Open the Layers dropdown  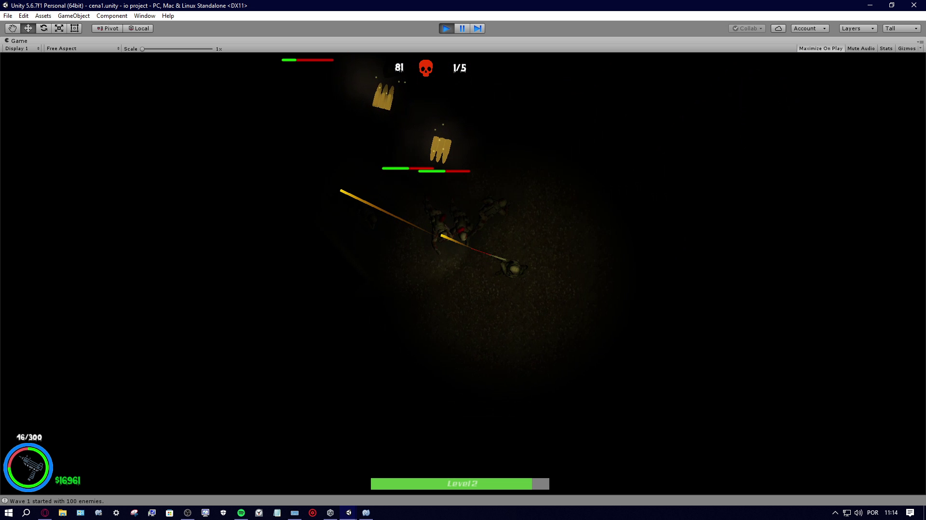[x=858, y=28]
